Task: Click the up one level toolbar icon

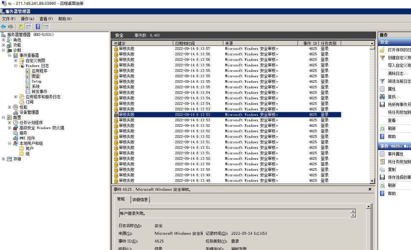Action: [21, 27]
